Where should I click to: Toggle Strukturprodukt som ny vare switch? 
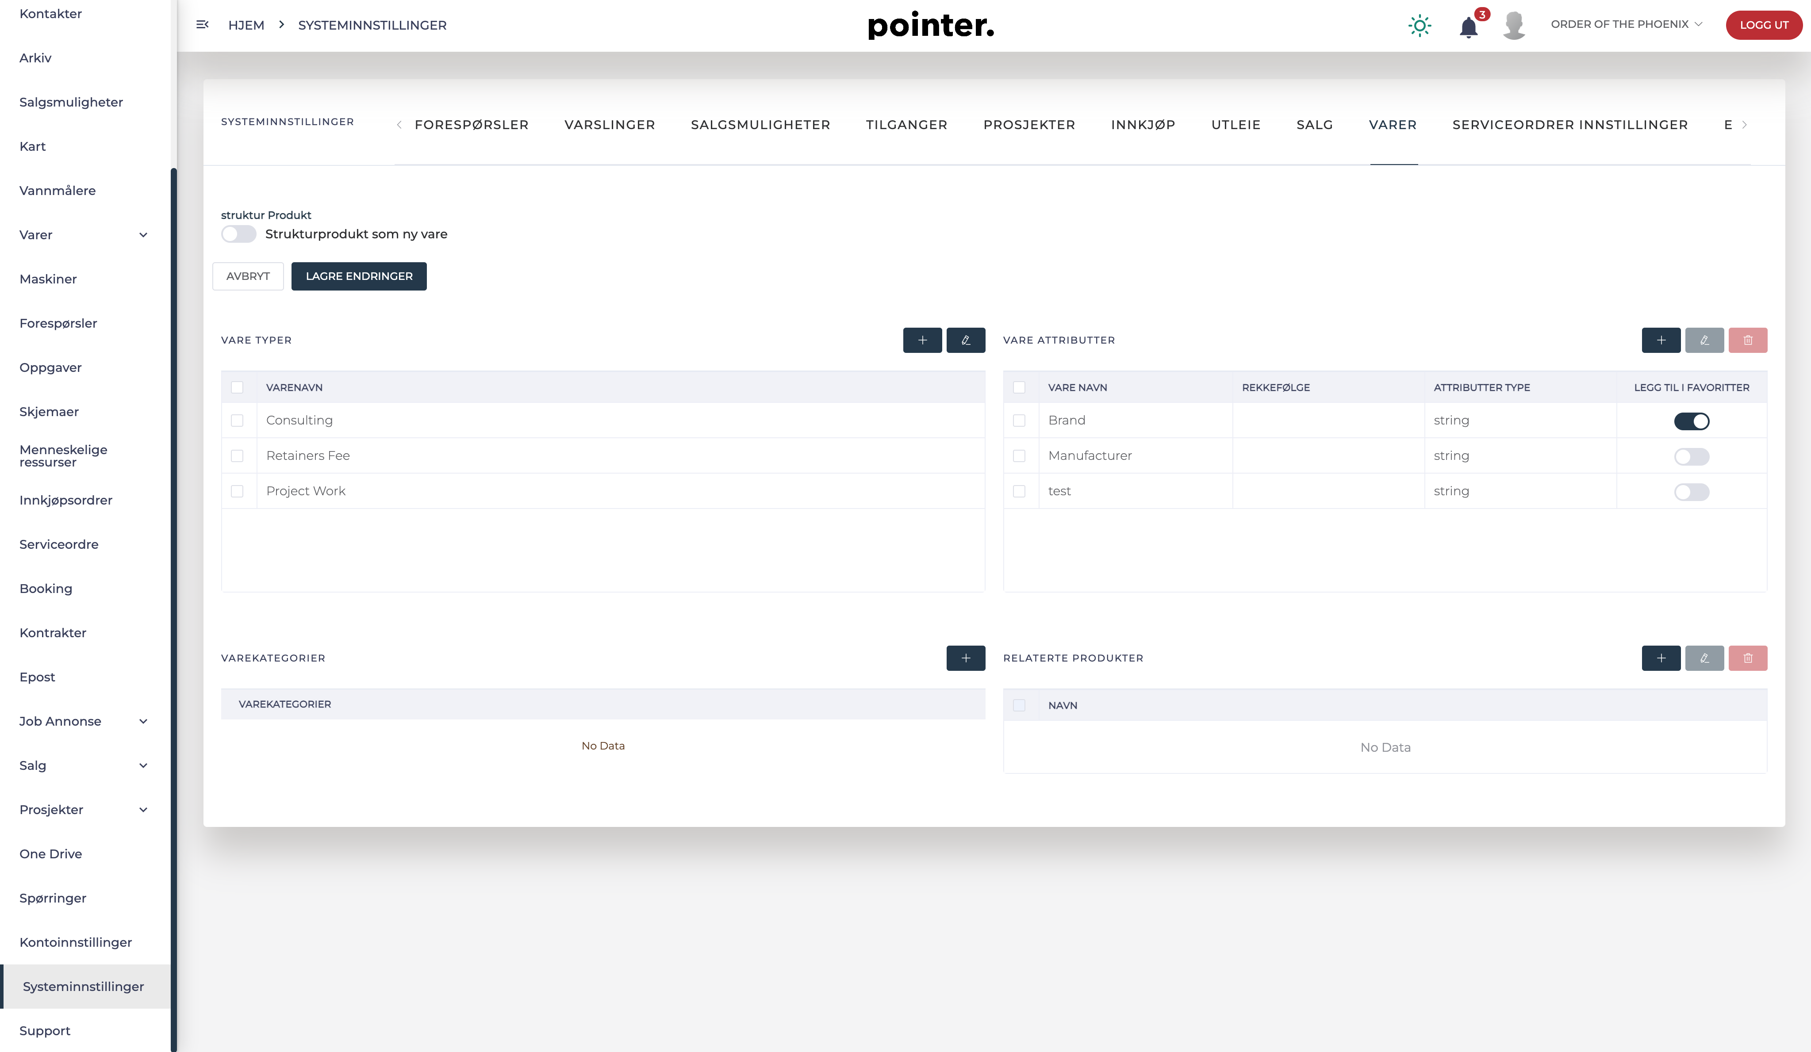pos(238,234)
